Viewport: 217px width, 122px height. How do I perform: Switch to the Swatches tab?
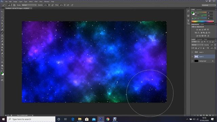tap(199, 9)
